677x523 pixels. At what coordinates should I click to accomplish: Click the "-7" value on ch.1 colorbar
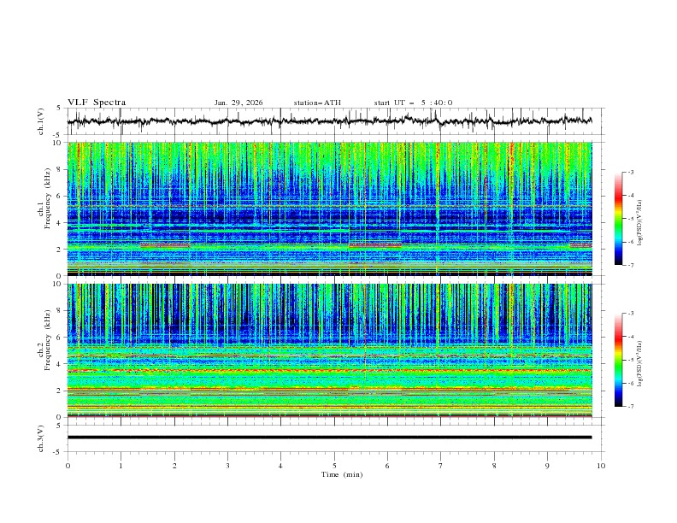631,265
